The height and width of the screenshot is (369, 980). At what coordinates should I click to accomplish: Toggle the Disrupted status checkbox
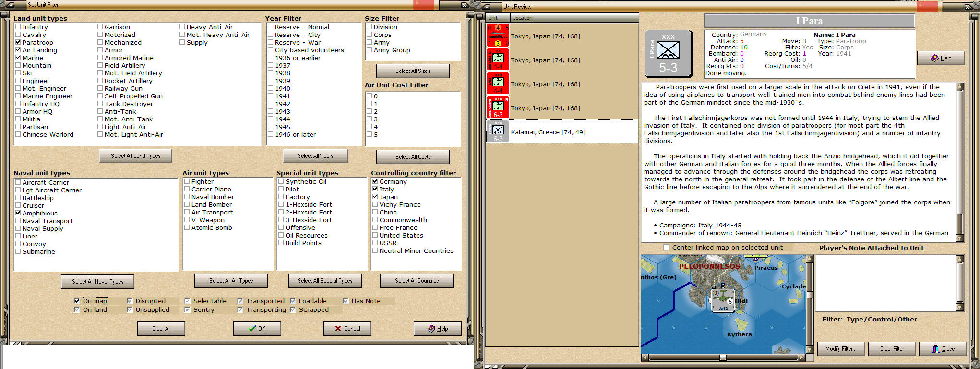130,301
